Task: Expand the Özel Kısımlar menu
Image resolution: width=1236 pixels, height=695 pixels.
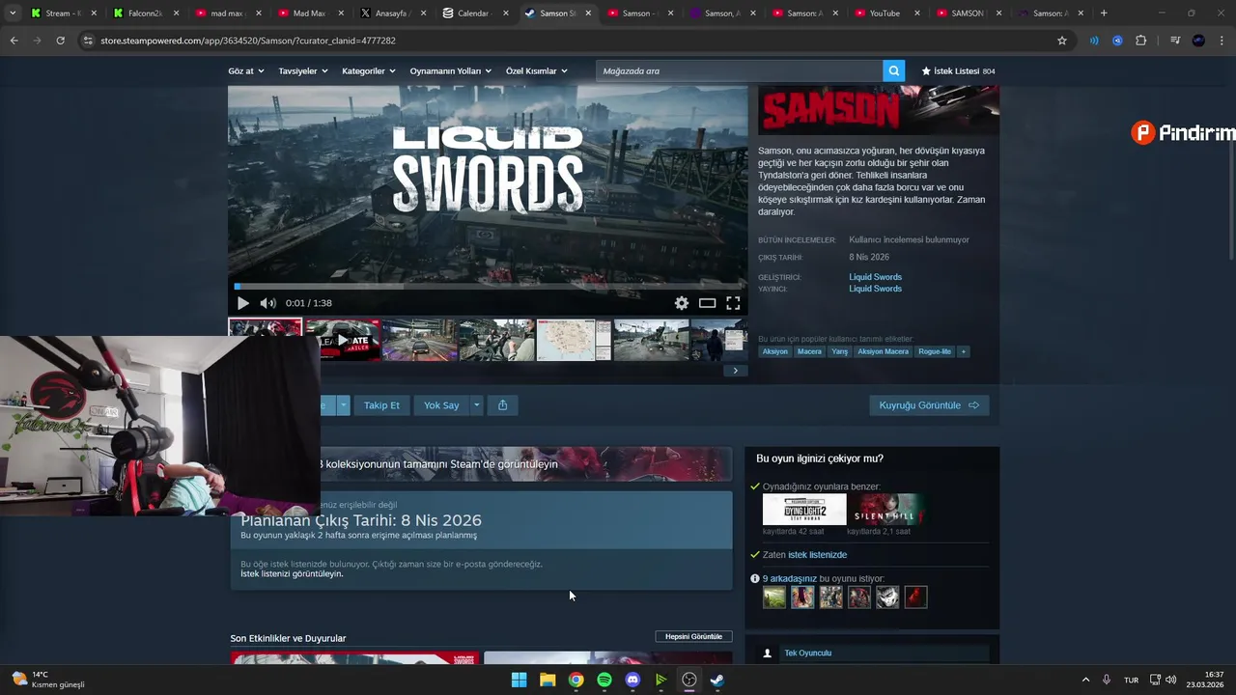Action: click(537, 71)
